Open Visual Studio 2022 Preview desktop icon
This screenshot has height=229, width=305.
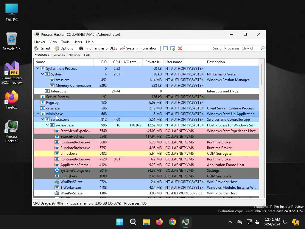click(x=12, y=73)
